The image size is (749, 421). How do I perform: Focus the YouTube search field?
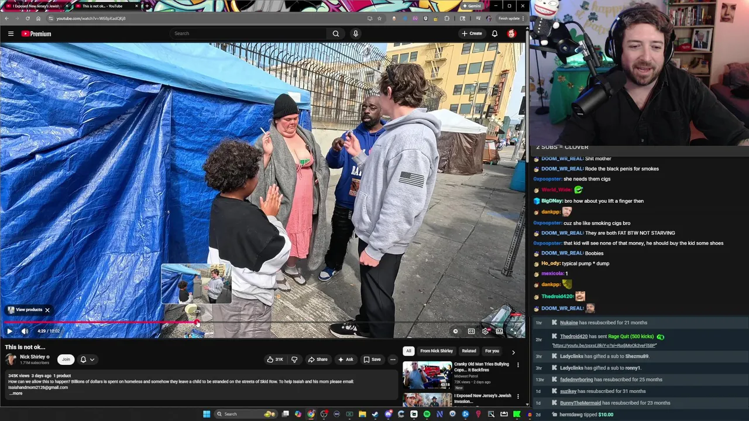[x=249, y=33]
